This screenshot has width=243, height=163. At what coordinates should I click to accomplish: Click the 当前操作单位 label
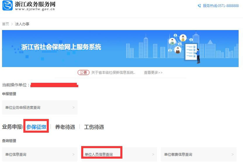[16, 85]
